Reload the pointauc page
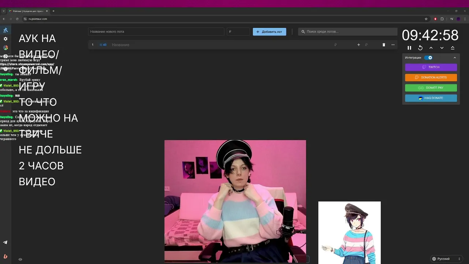The width and height of the screenshot is (469, 264). click(x=17, y=19)
